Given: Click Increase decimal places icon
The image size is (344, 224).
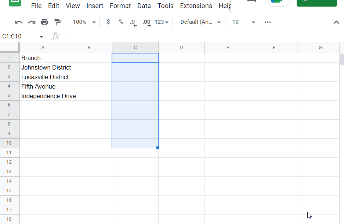Looking at the screenshot, I should [x=146, y=22].
